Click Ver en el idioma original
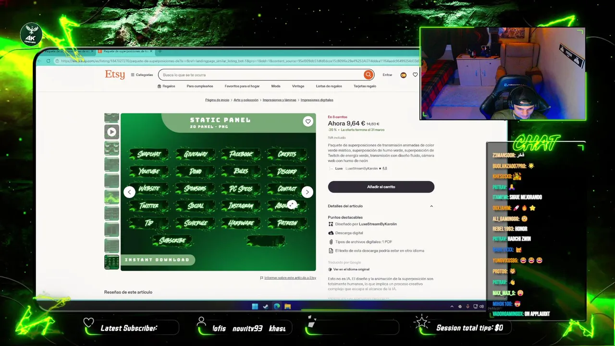This screenshot has width=615, height=346. (x=351, y=270)
